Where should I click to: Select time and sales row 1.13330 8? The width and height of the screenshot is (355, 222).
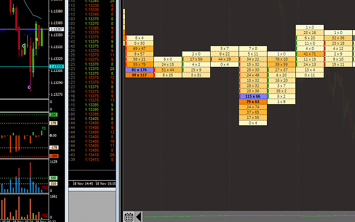pyautogui.click(x=92, y=5)
